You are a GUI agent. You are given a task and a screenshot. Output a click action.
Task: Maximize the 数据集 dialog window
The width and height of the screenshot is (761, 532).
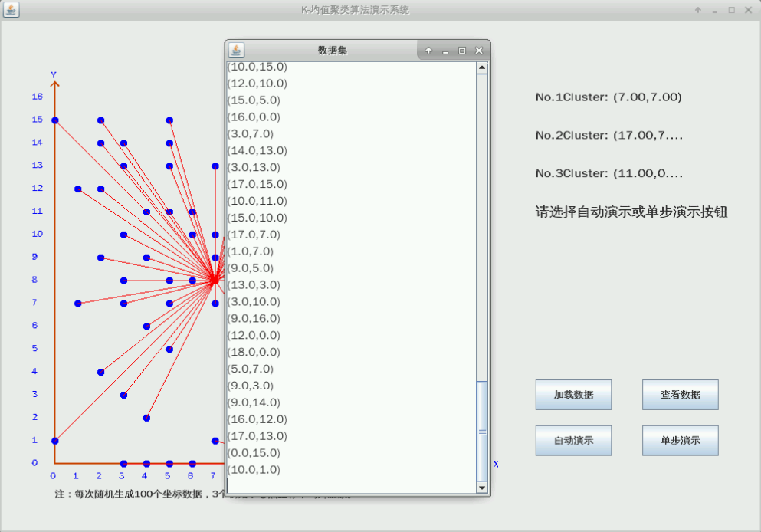click(462, 51)
